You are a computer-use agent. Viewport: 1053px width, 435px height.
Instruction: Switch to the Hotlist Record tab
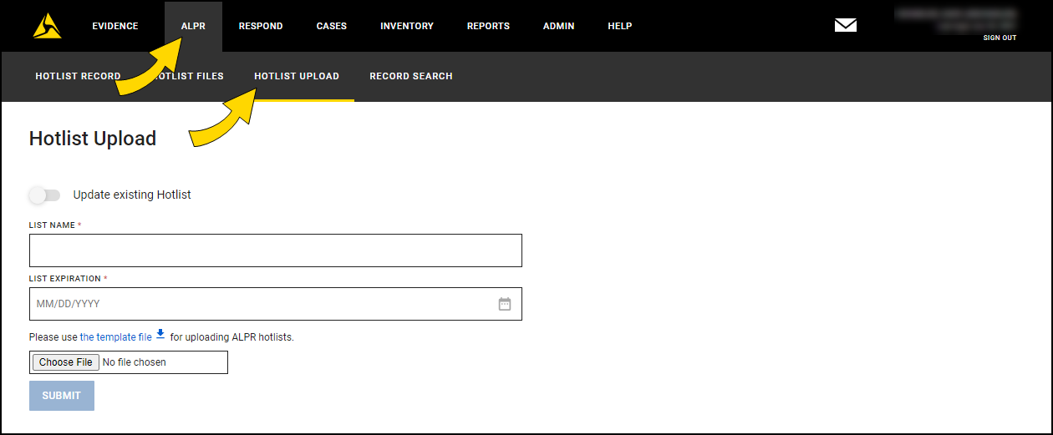(x=78, y=76)
